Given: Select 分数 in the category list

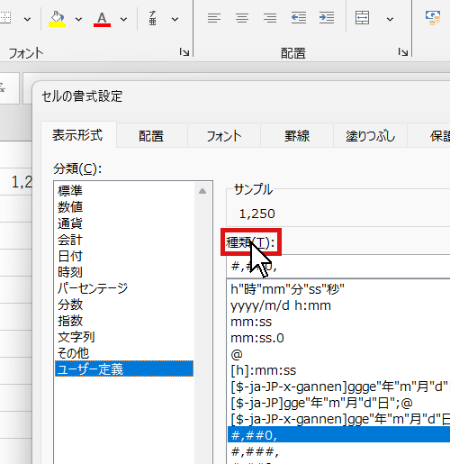Looking at the screenshot, I should pos(124,305).
